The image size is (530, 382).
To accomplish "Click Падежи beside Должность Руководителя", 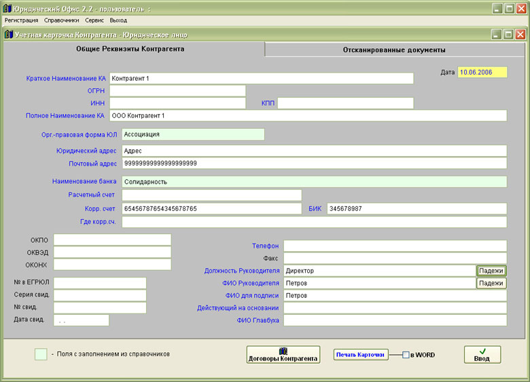I will coord(491,271).
